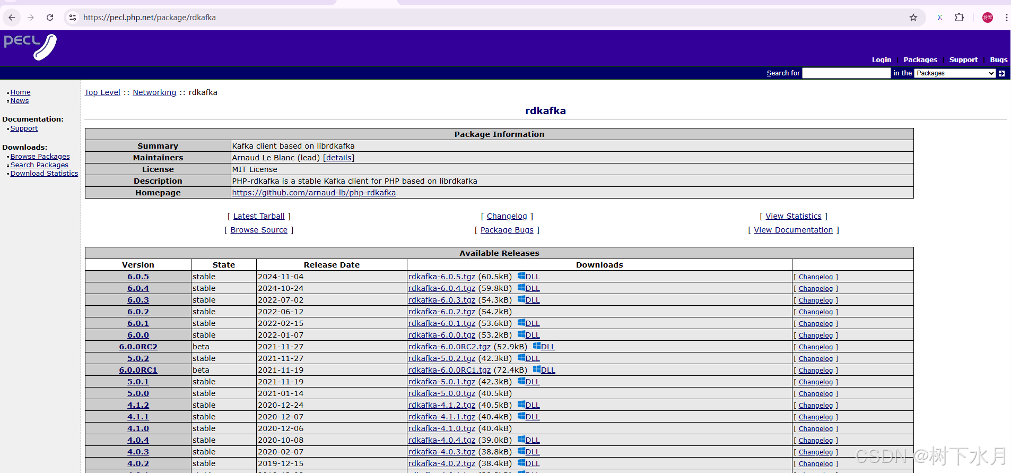Open Support in the top navigation
1011x473 pixels.
point(963,60)
